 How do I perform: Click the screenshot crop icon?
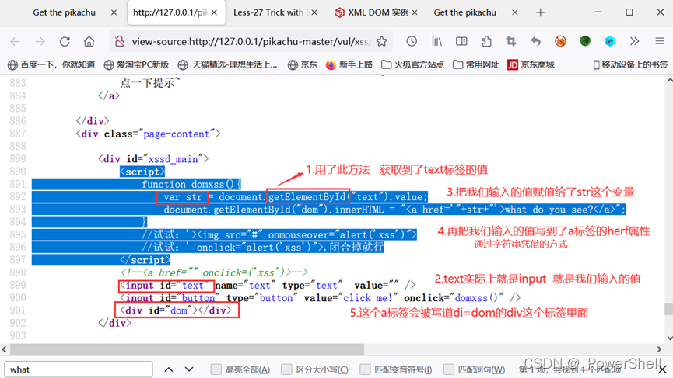(510, 41)
